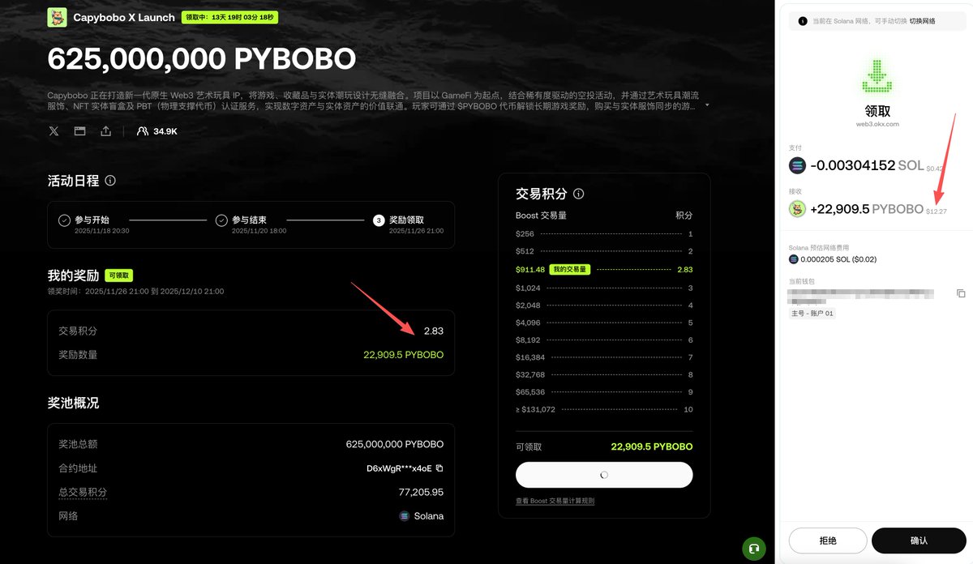
Task: Open the project website window icon
Action: coord(80,130)
